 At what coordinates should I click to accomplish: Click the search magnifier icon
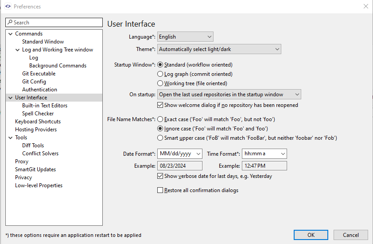coord(10,23)
